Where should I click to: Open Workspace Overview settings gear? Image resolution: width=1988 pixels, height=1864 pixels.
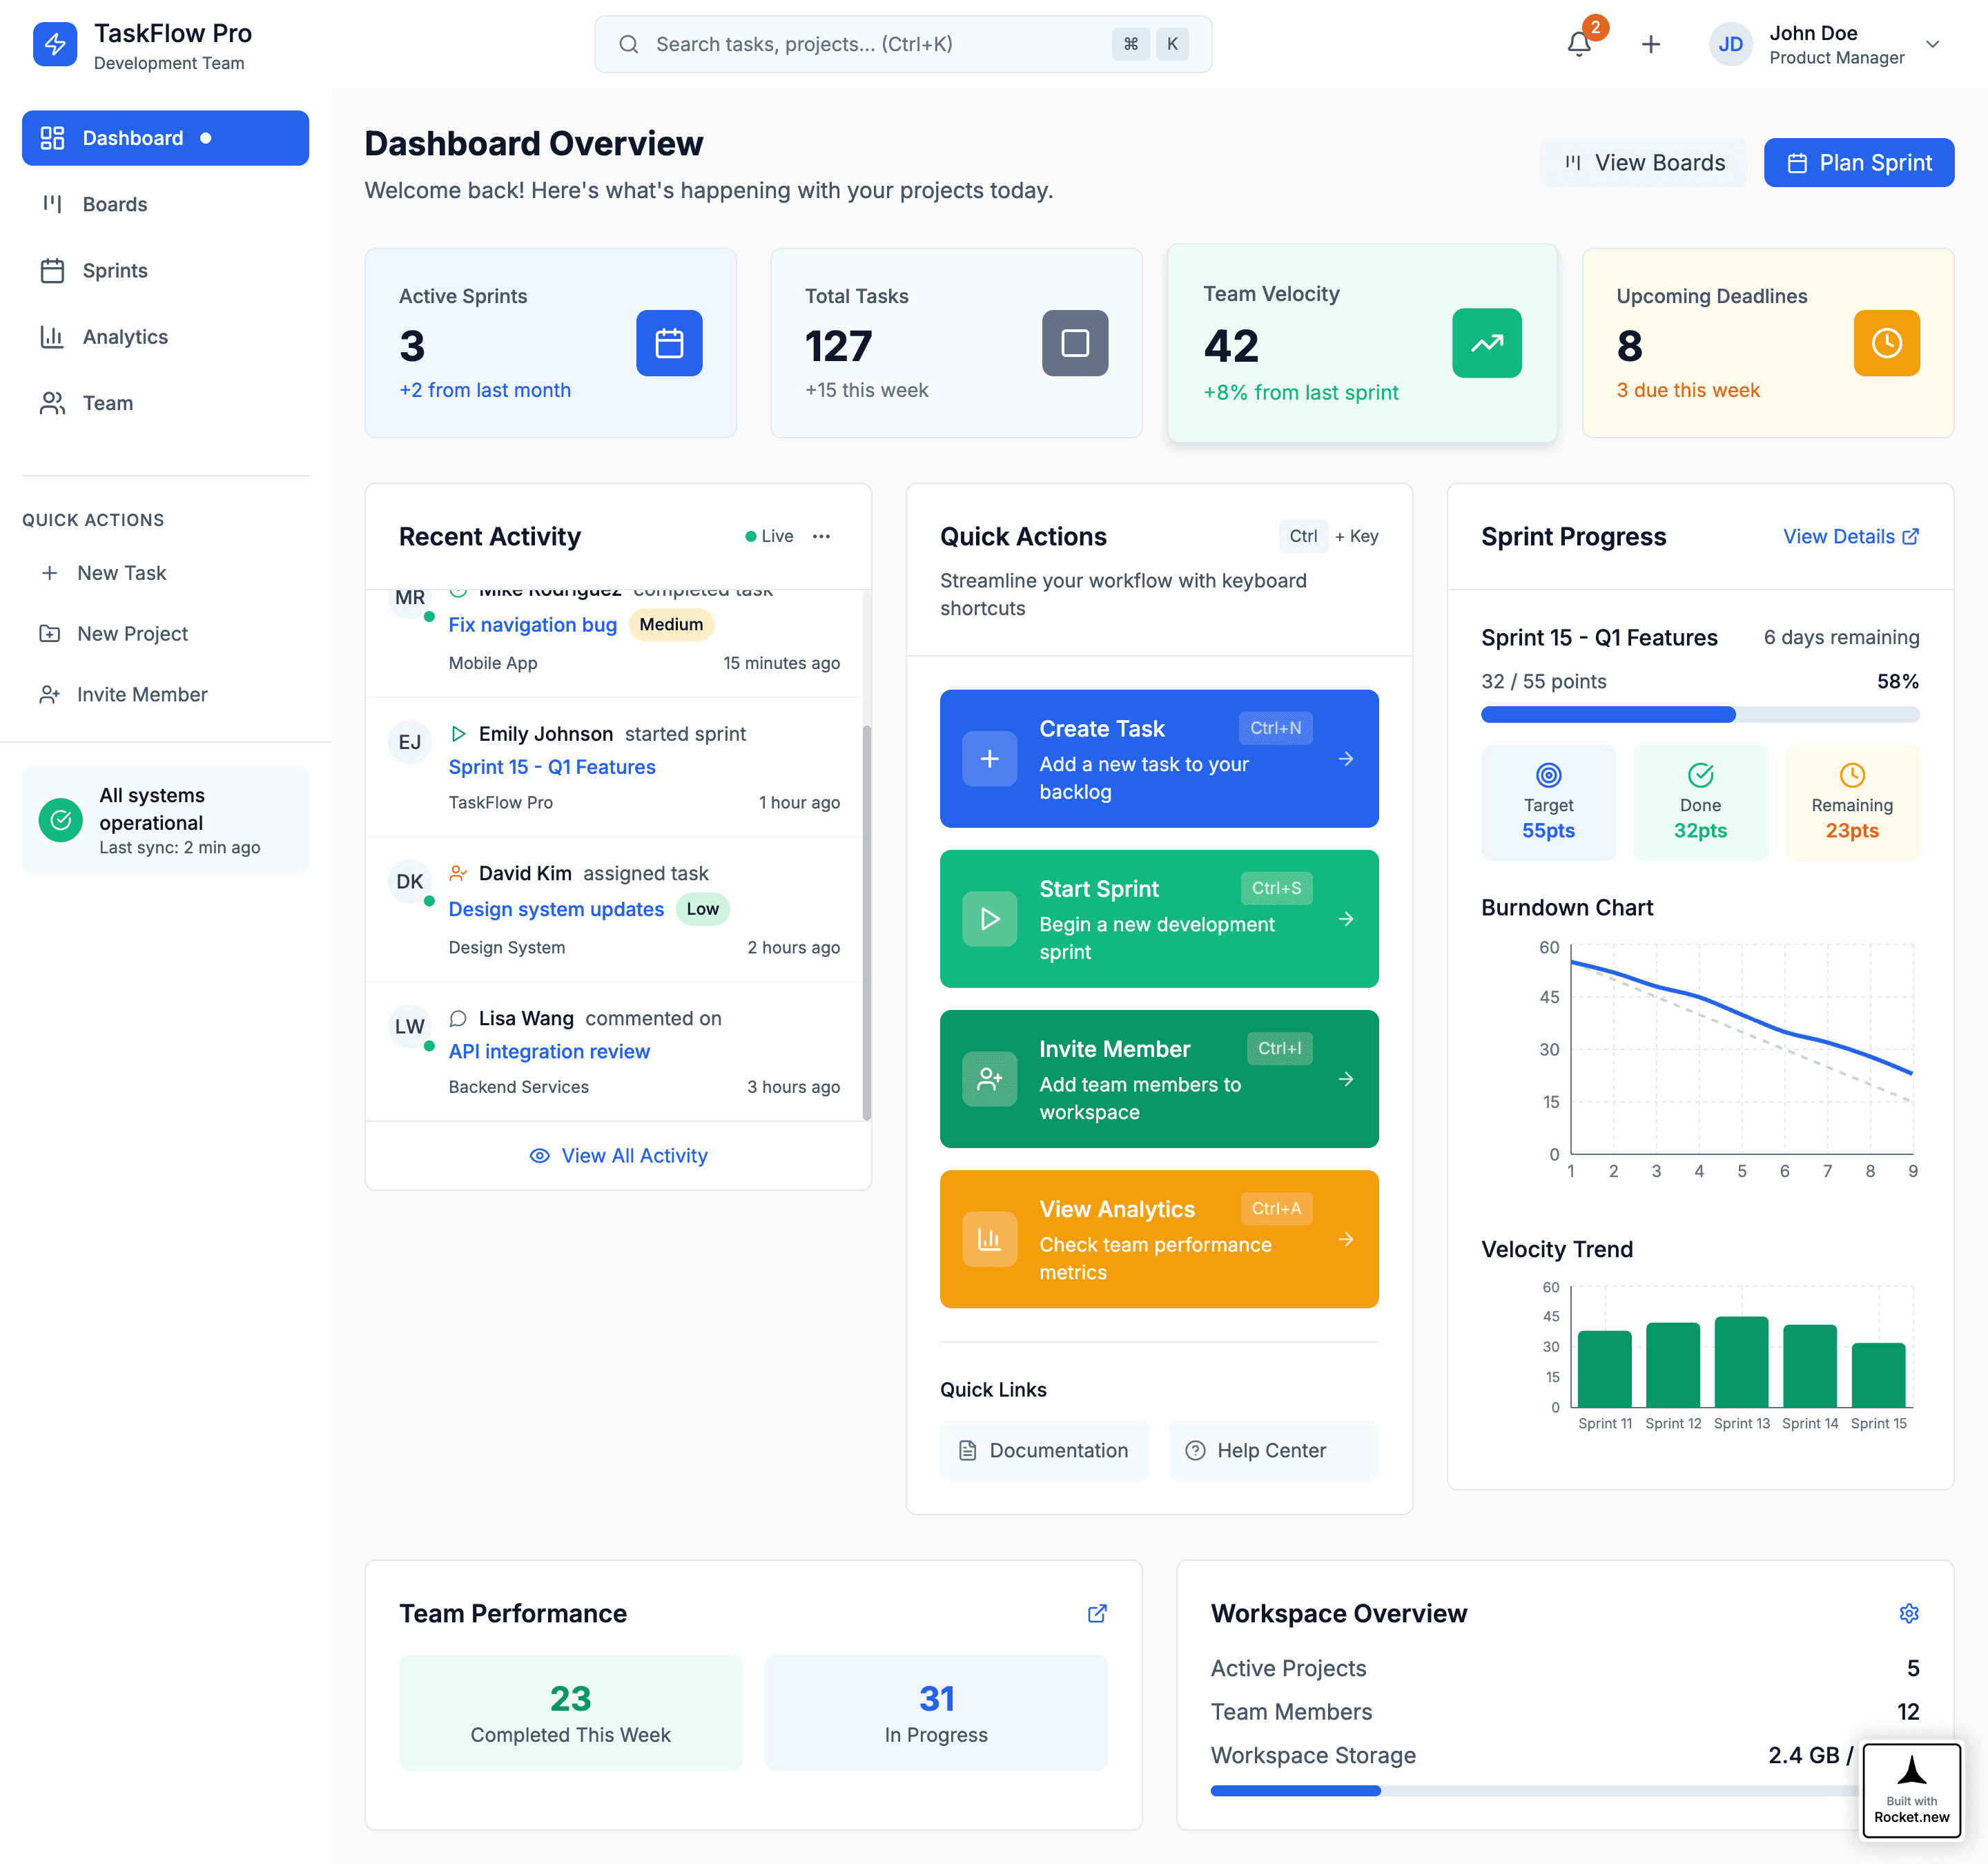click(x=1908, y=1613)
